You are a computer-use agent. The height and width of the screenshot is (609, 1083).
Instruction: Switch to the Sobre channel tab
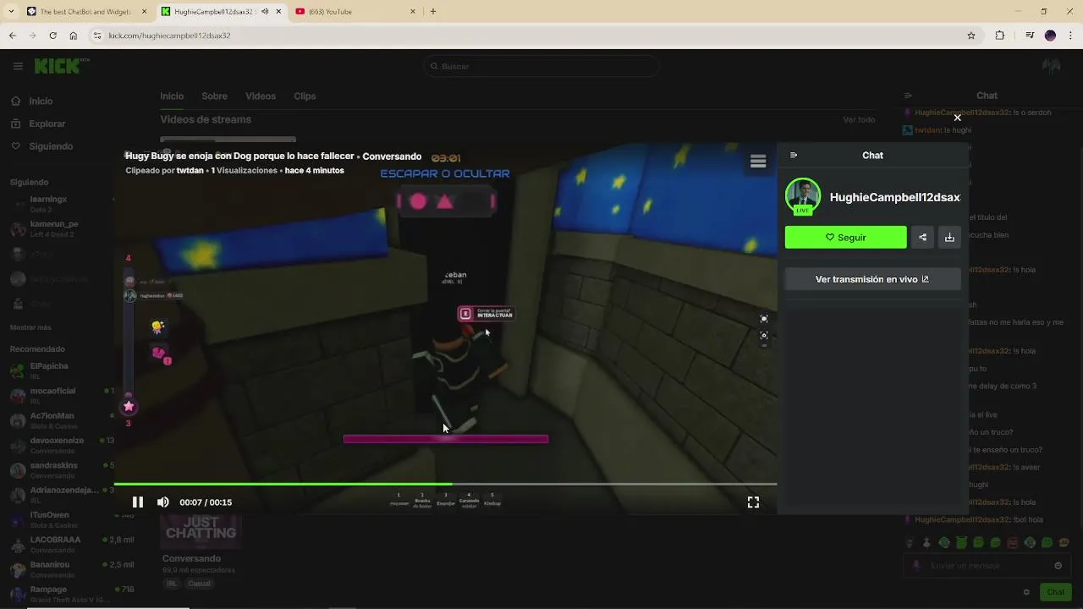tap(214, 96)
